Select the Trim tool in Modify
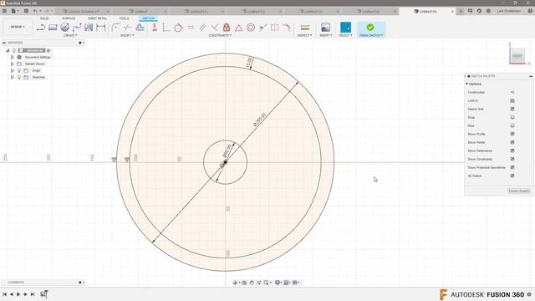 click(128, 28)
